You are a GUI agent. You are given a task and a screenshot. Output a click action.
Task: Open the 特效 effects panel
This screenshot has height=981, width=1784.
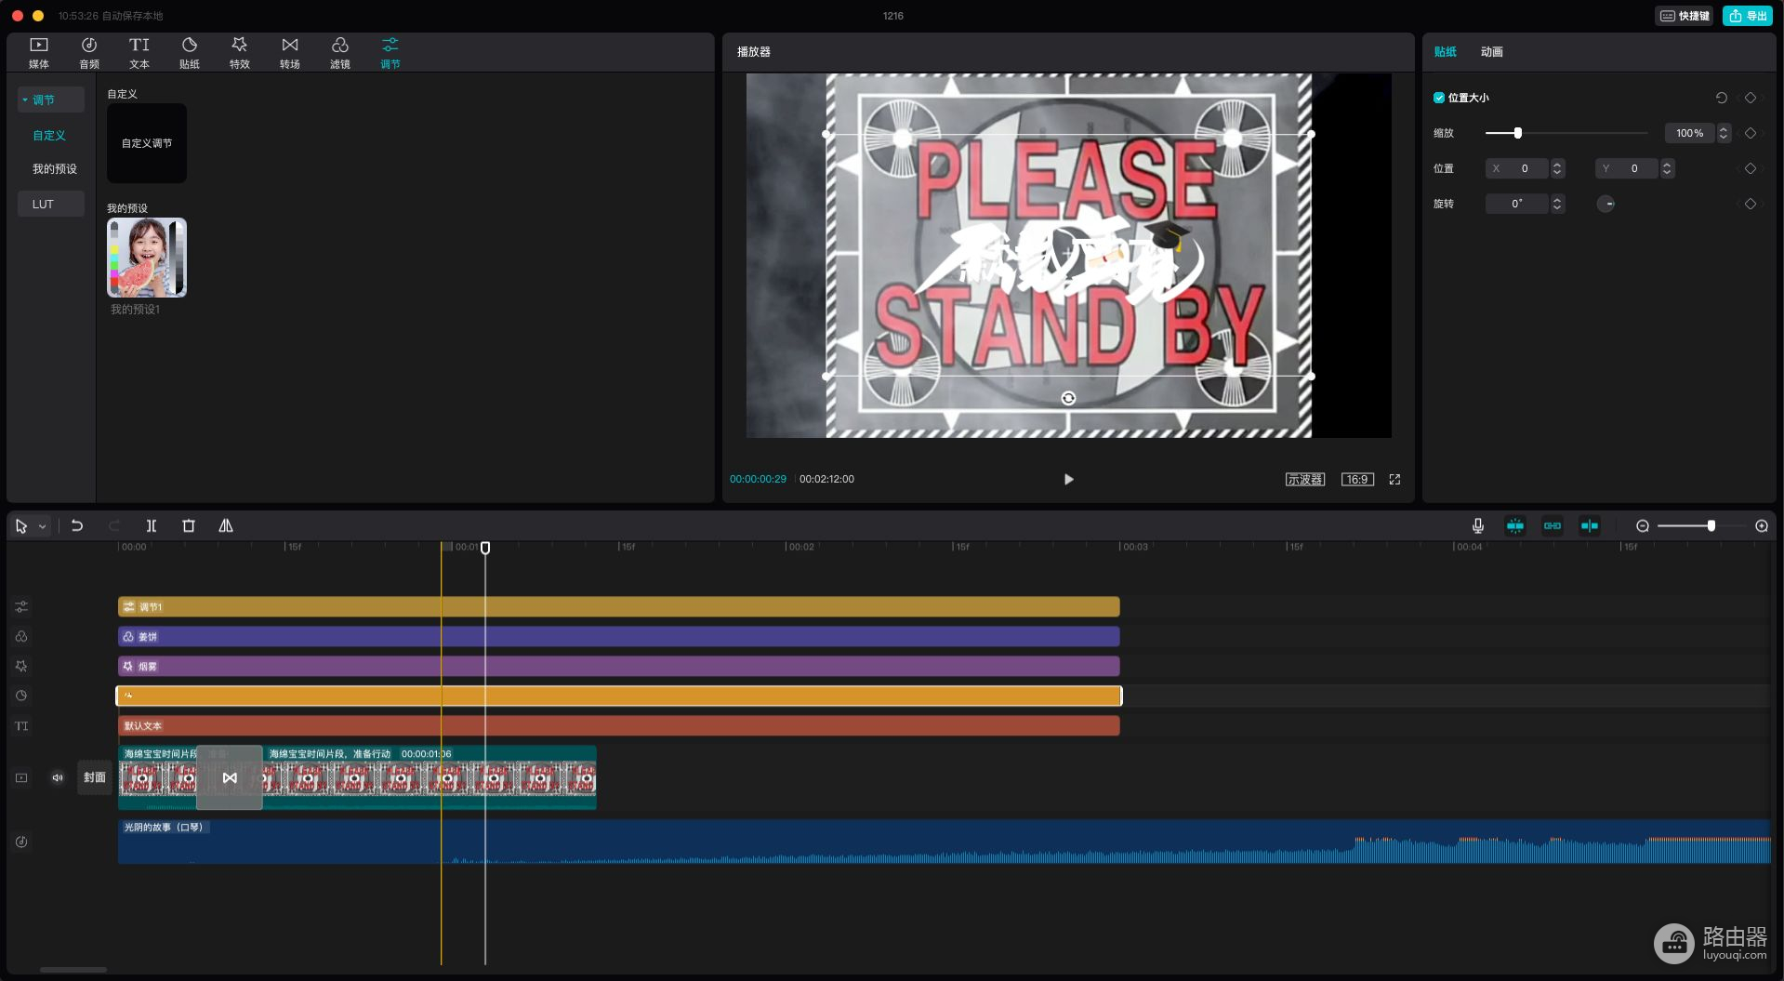click(240, 52)
